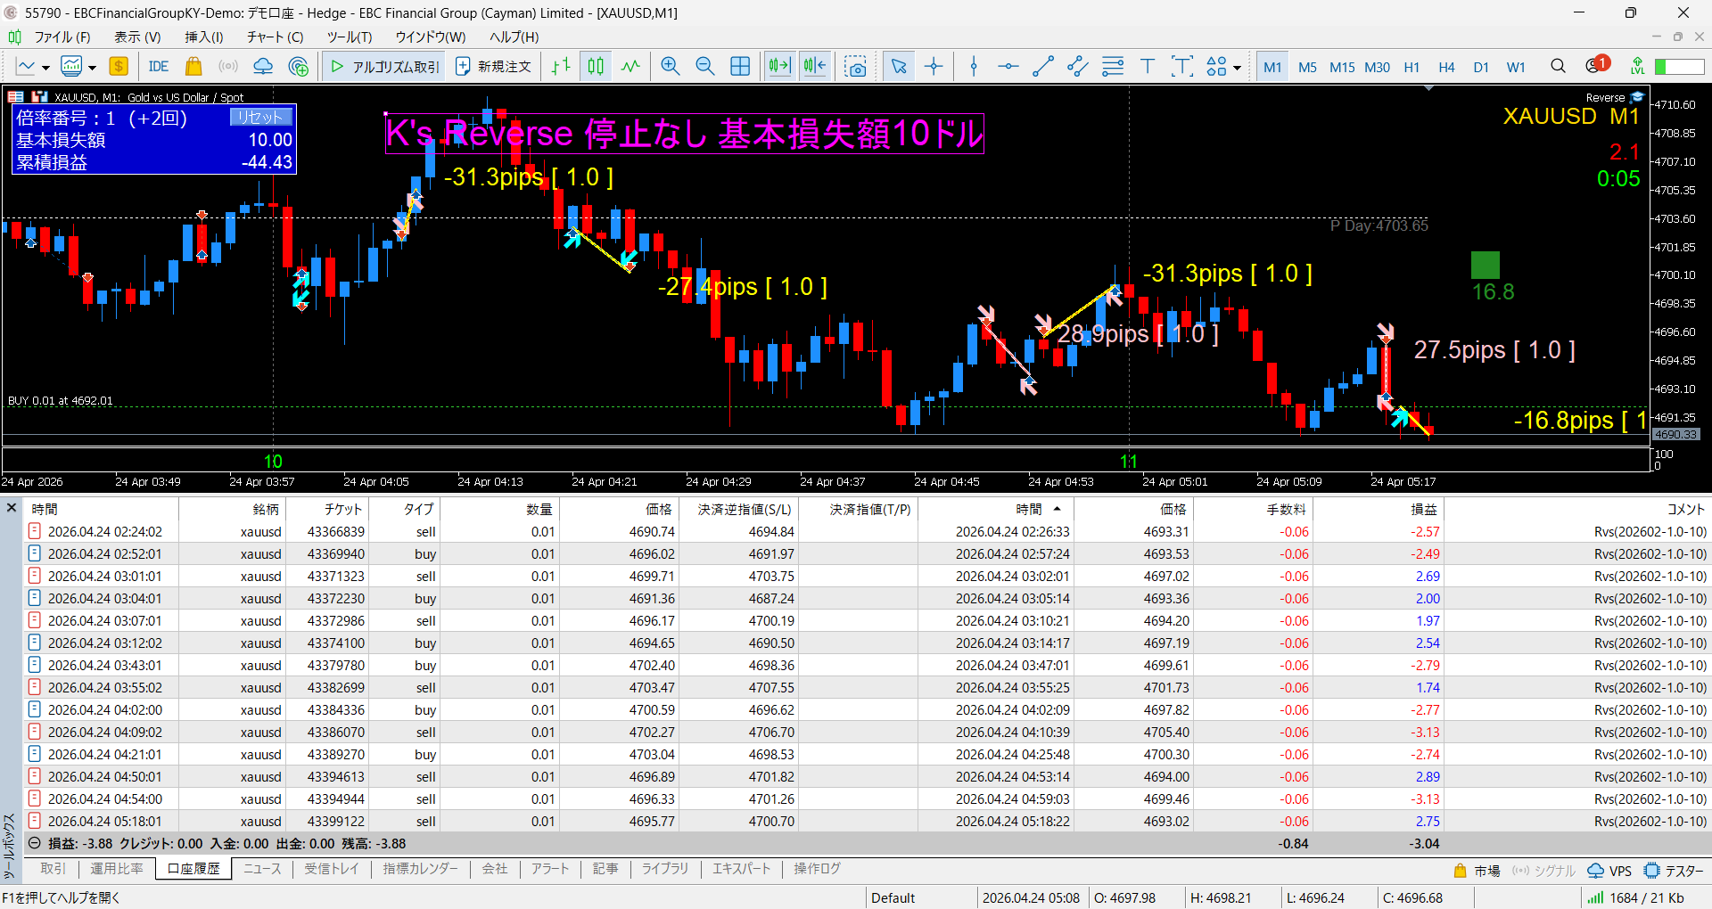Toggle the アルゴリズム取引 algo trading button

tap(385, 66)
